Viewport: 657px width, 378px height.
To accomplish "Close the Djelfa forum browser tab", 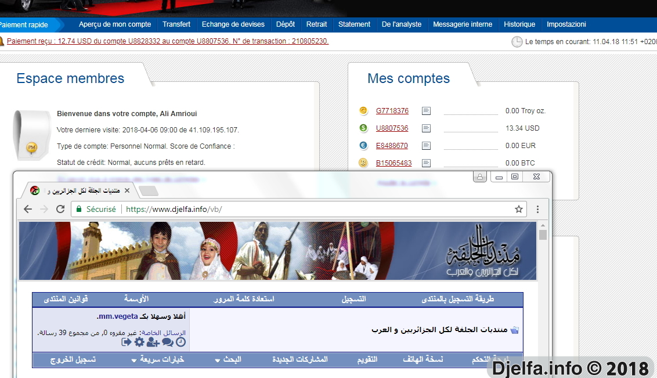I will tap(127, 190).
